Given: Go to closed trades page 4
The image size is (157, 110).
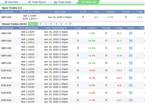Looking at the screenshot, I should point(51,24).
